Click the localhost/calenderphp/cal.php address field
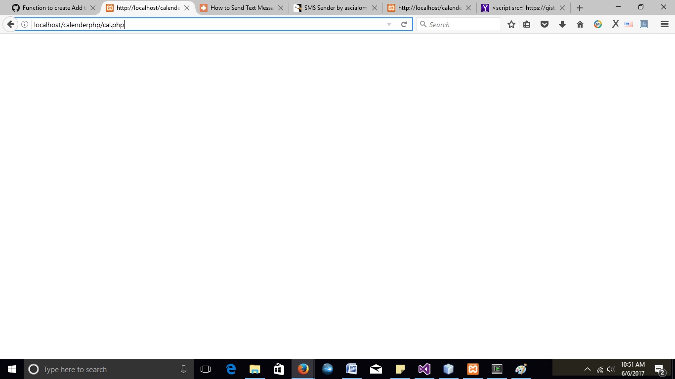This screenshot has height=379, width=675. point(208,25)
